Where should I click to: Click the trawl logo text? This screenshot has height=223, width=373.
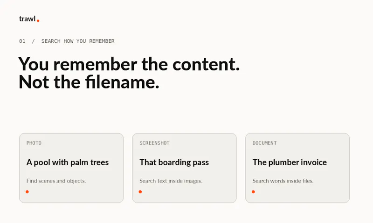point(27,19)
